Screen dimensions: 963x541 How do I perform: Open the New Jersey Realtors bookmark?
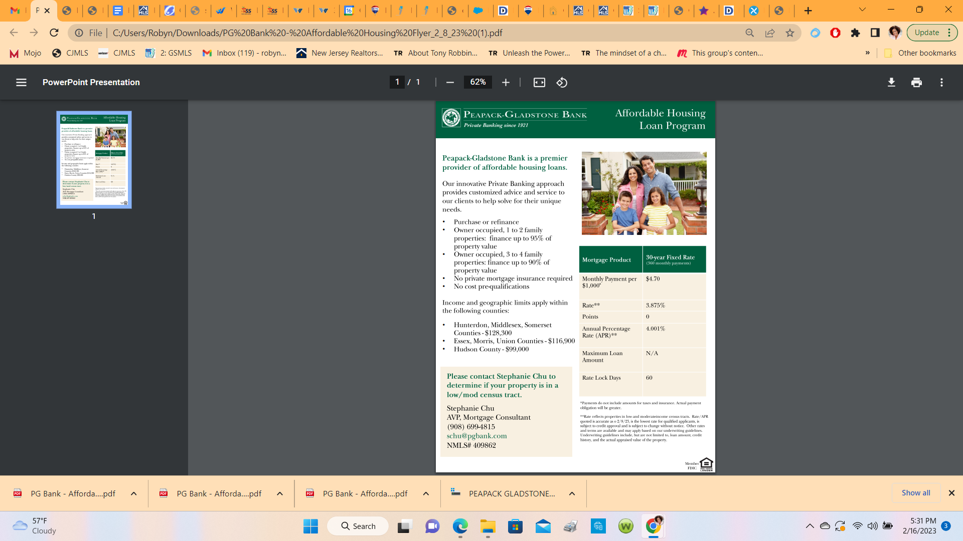340,53
